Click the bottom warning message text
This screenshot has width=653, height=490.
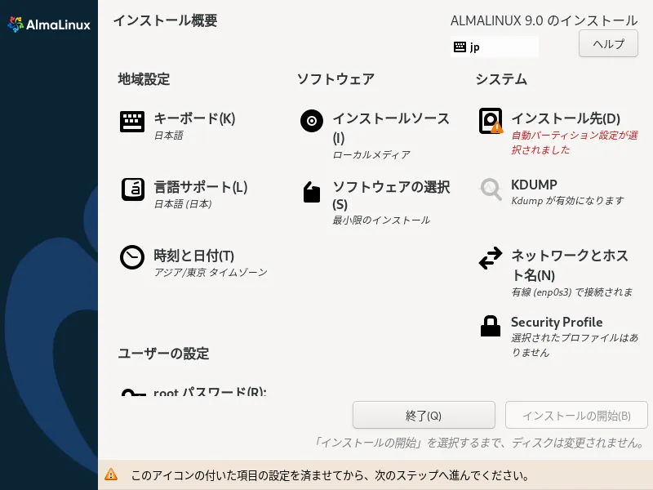pyautogui.click(x=330, y=475)
